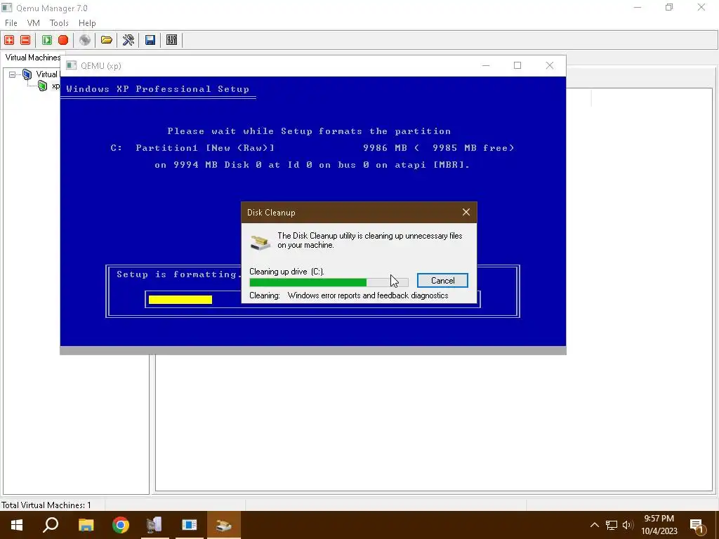Viewport: 719px width, 539px height.
Task: Collapse the Virtual Machines tree root node
Action: [13, 74]
